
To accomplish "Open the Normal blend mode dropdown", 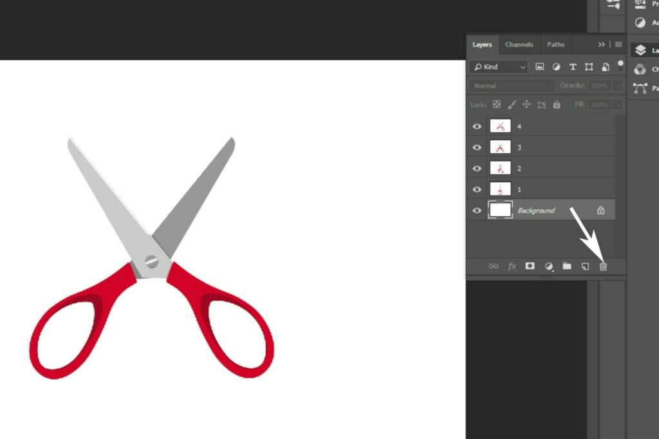I will tap(512, 86).
